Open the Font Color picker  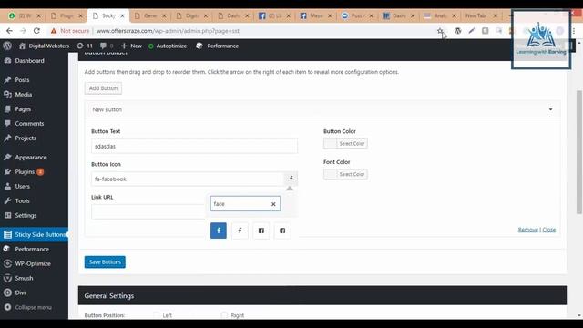click(x=345, y=174)
